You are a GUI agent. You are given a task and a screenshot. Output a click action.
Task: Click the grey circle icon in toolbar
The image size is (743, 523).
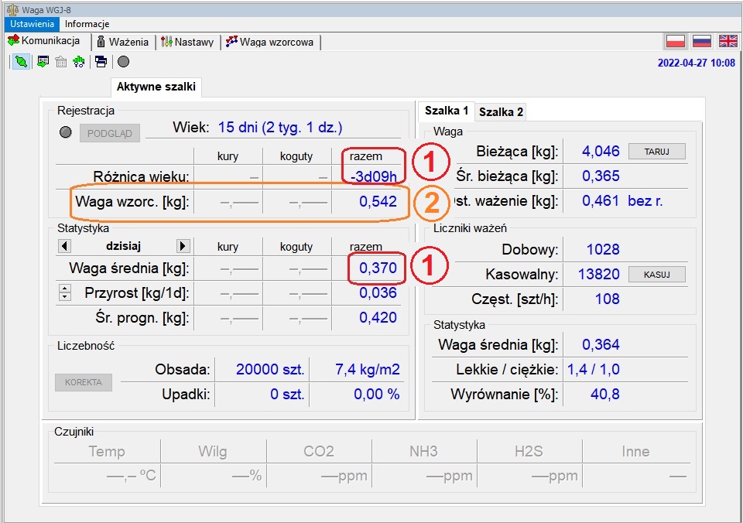point(123,62)
